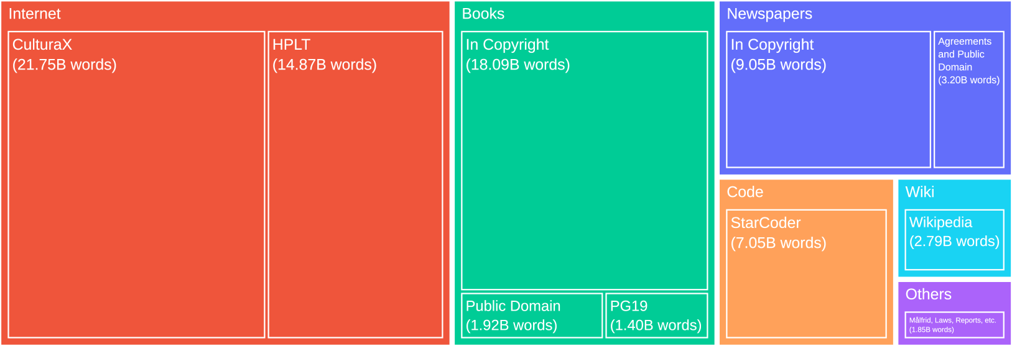Select the Books In Copyright block

(x=584, y=174)
